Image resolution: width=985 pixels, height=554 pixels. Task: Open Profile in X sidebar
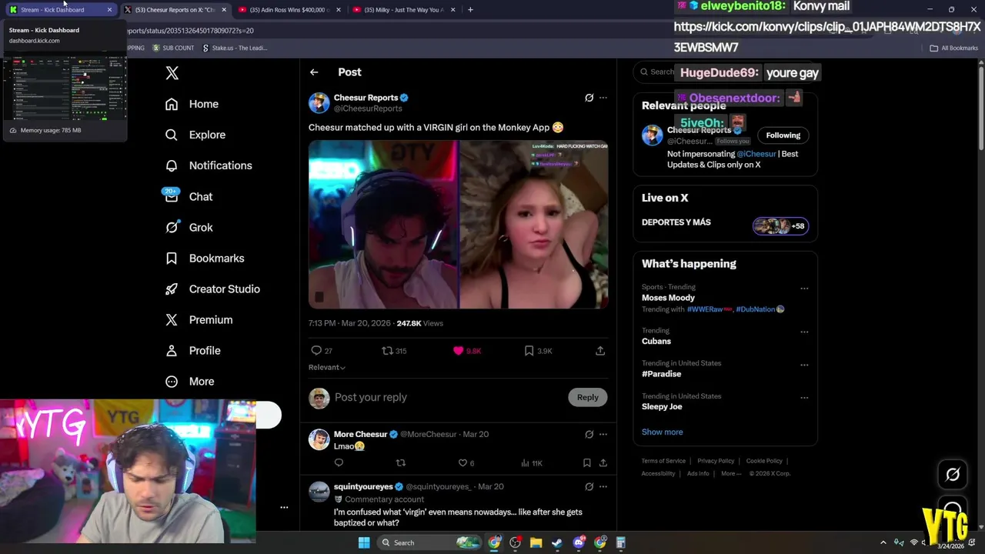click(x=193, y=350)
